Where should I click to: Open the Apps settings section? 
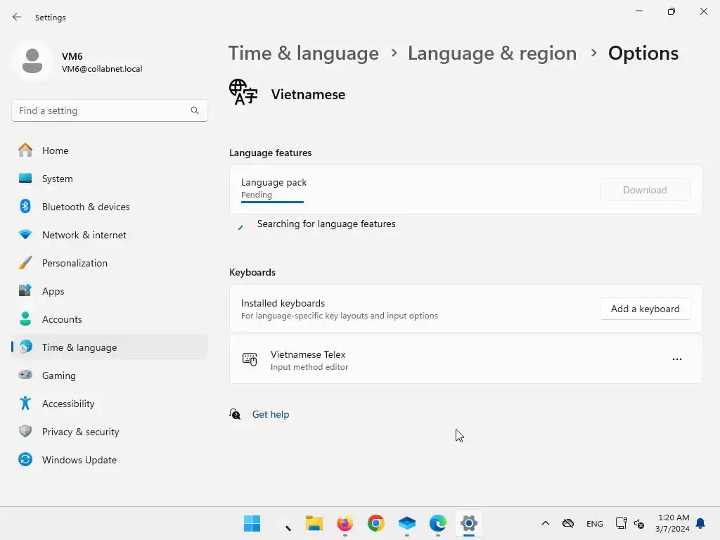53,291
